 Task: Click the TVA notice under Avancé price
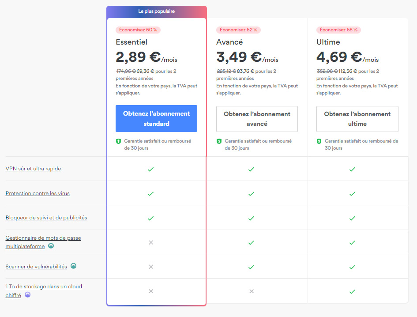257,90
